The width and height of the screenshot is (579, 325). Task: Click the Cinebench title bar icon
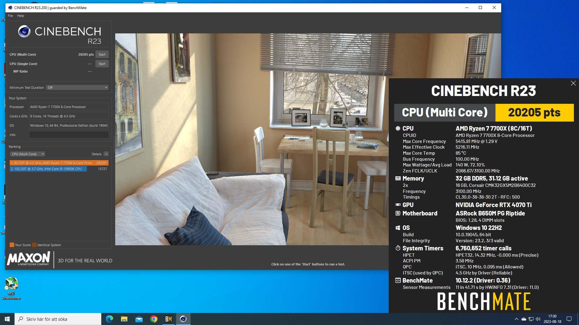click(10, 8)
